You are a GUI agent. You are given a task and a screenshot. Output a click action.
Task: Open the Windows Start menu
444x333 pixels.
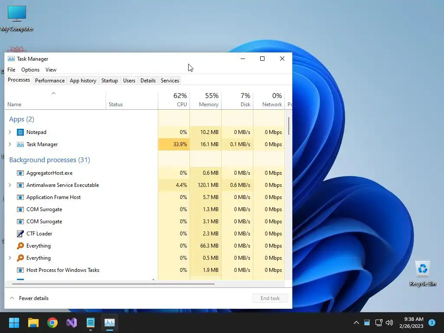tap(14, 323)
